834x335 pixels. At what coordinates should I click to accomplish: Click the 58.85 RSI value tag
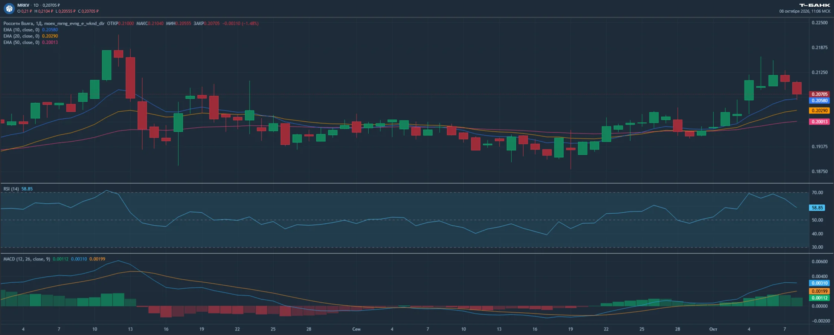pyautogui.click(x=817, y=208)
